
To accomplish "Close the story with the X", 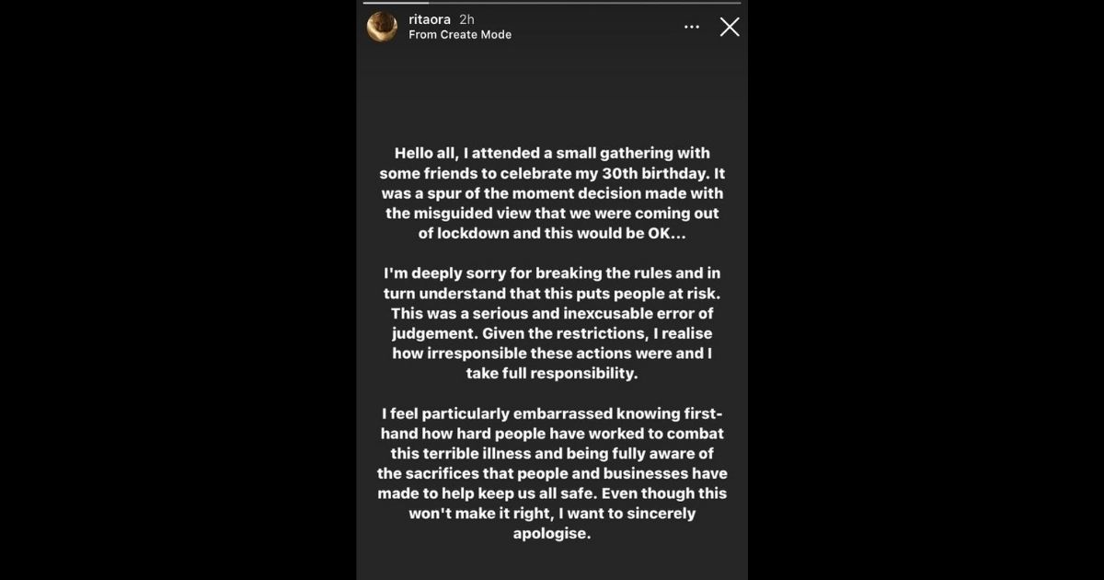I will tap(730, 27).
